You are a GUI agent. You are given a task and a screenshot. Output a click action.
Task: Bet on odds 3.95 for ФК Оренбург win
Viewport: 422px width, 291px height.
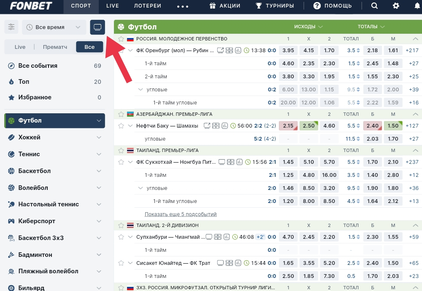tap(288, 50)
